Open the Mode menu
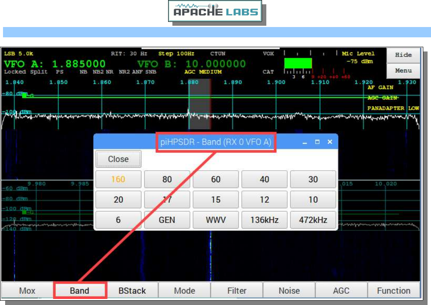Image resolution: width=431 pixels, height=305 pixels. tap(184, 290)
